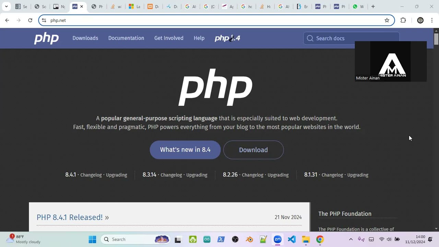Open Upgrading guide for 8.4.1
The height and width of the screenshot is (247, 439).
117,175
